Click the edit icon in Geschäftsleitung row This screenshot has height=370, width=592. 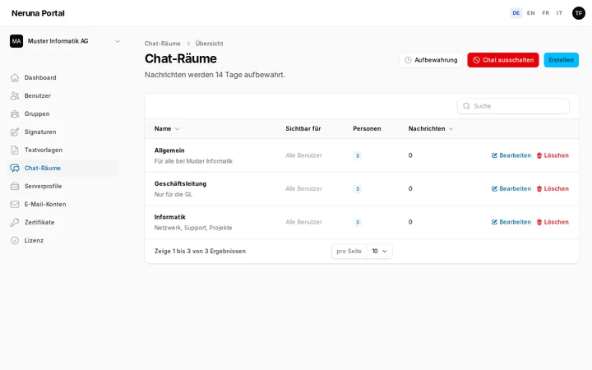[x=494, y=189]
